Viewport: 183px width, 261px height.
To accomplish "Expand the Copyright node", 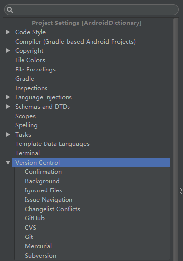I will coord(8,51).
